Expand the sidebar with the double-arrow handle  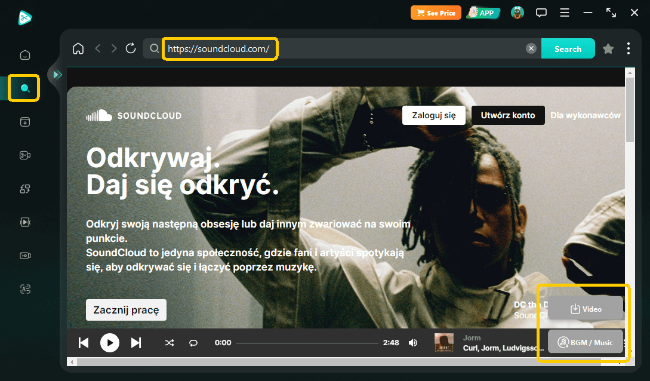(x=57, y=75)
